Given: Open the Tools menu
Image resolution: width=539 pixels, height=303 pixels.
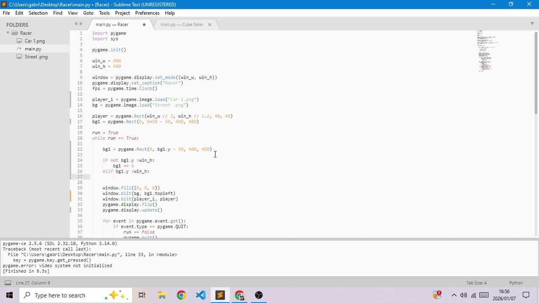Looking at the screenshot, I should click(x=104, y=13).
